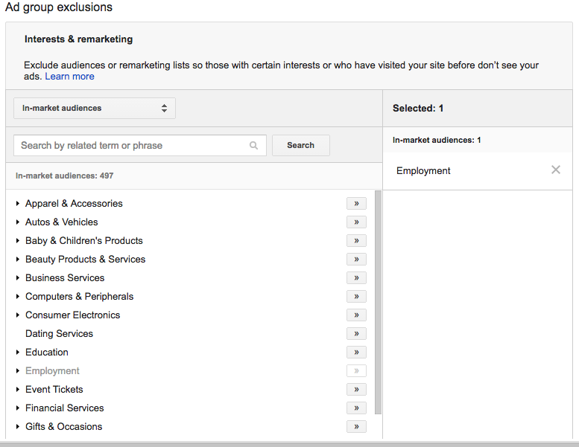The image size is (579, 447).
Task: Open the In-market audiences dropdown
Action: (95, 109)
